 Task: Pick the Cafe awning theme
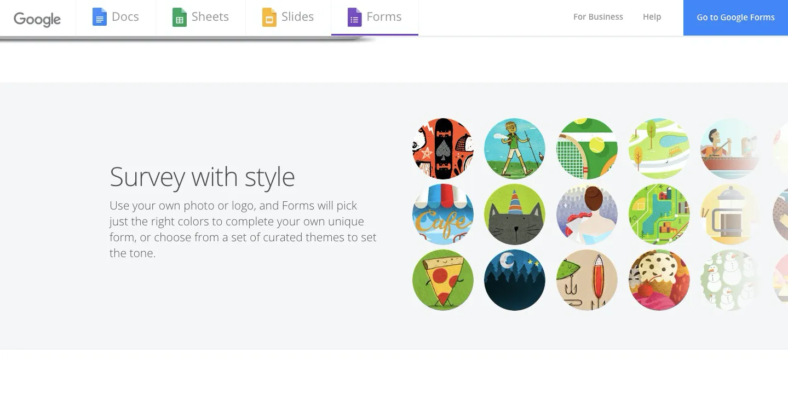442,214
